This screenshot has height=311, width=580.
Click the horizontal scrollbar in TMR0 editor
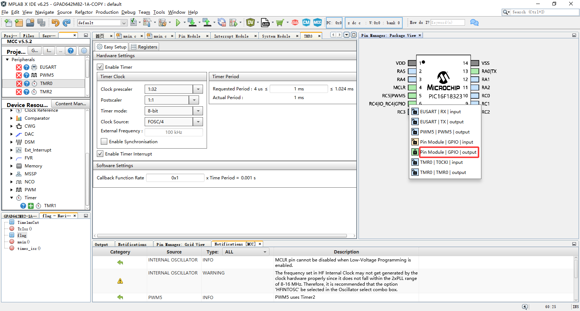click(222, 236)
